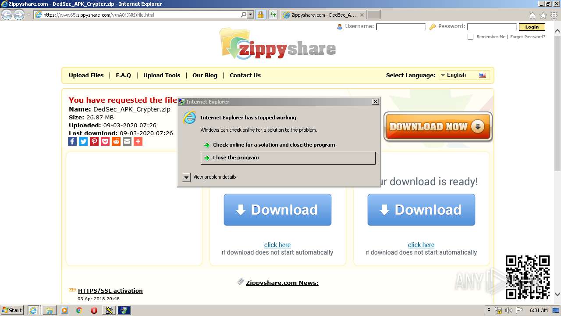Close the Zippyshare browser tab
561x316 pixels.
coord(362,14)
